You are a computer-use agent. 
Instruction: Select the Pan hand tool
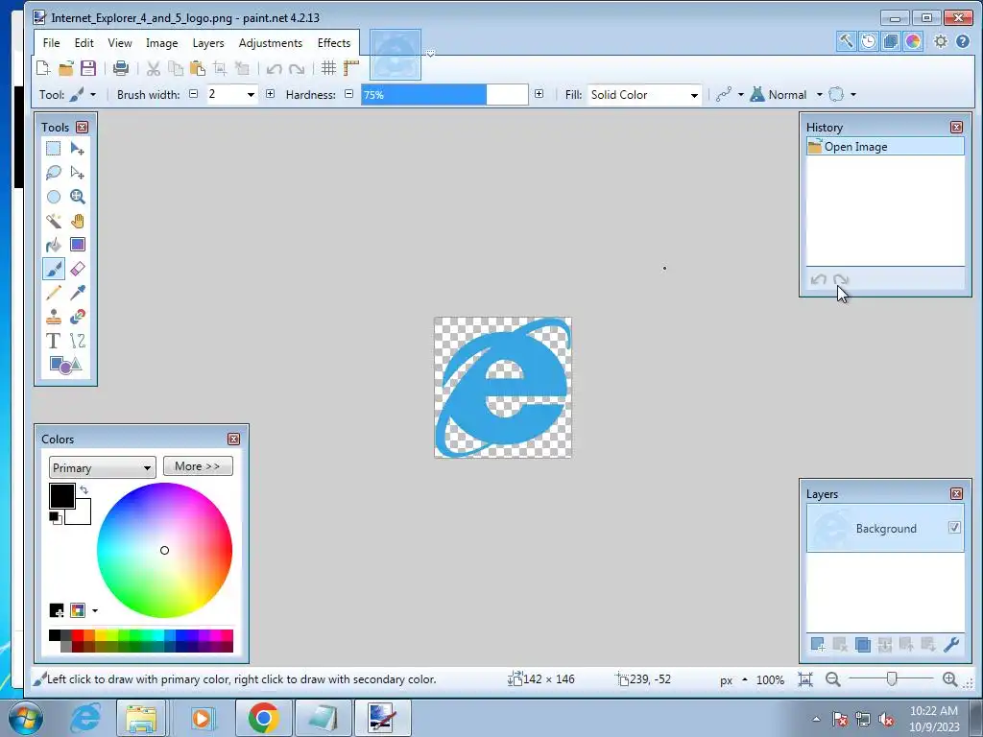pyautogui.click(x=77, y=221)
